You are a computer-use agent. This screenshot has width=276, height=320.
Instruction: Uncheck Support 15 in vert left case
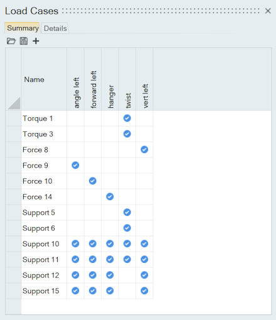pyautogui.click(x=144, y=291)
